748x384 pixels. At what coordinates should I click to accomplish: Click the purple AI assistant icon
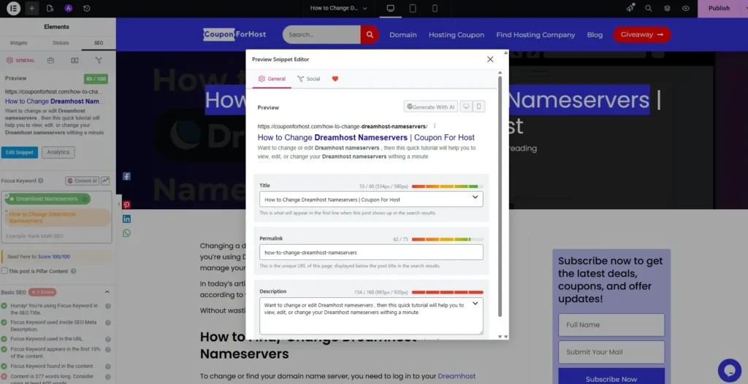coord(68,8)
